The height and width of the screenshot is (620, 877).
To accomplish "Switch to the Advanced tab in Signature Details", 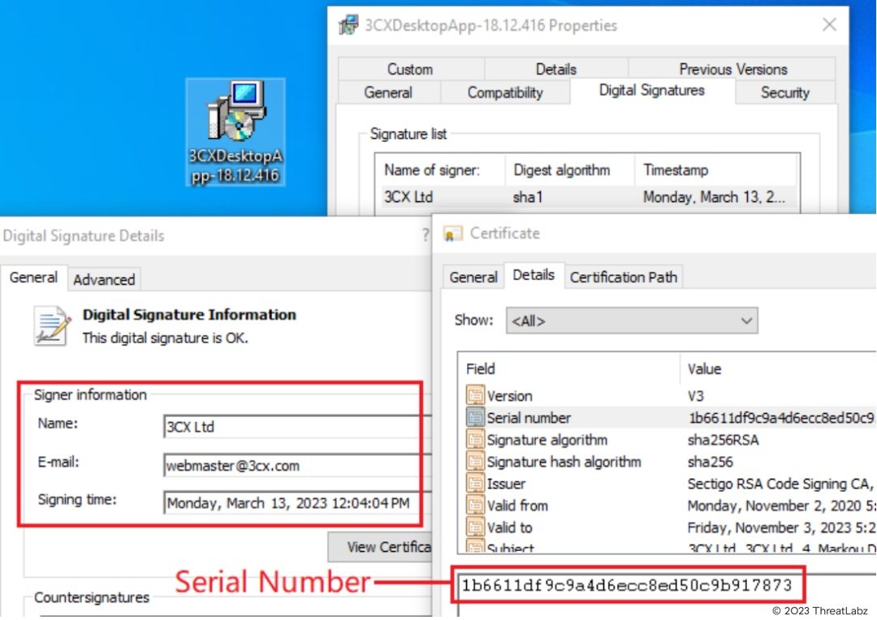I will (104, 279).
